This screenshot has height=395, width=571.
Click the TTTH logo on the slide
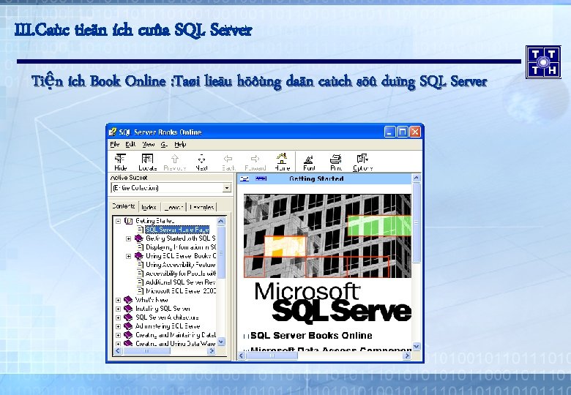coord(543,62)
